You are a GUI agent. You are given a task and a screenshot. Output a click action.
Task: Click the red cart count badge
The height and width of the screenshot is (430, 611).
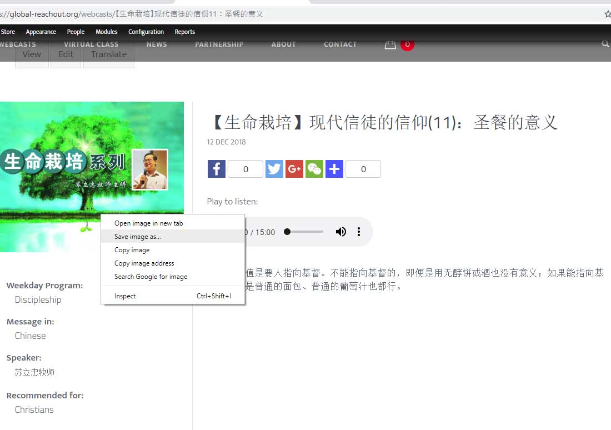(x=407, y=44)
